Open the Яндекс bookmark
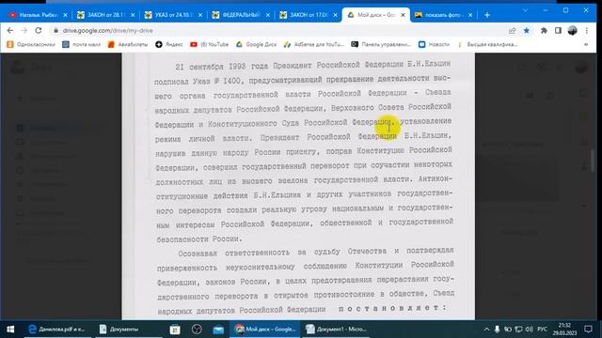Viewport: 602px width, 338px height. pyautogui.click(x=169, y=44)
